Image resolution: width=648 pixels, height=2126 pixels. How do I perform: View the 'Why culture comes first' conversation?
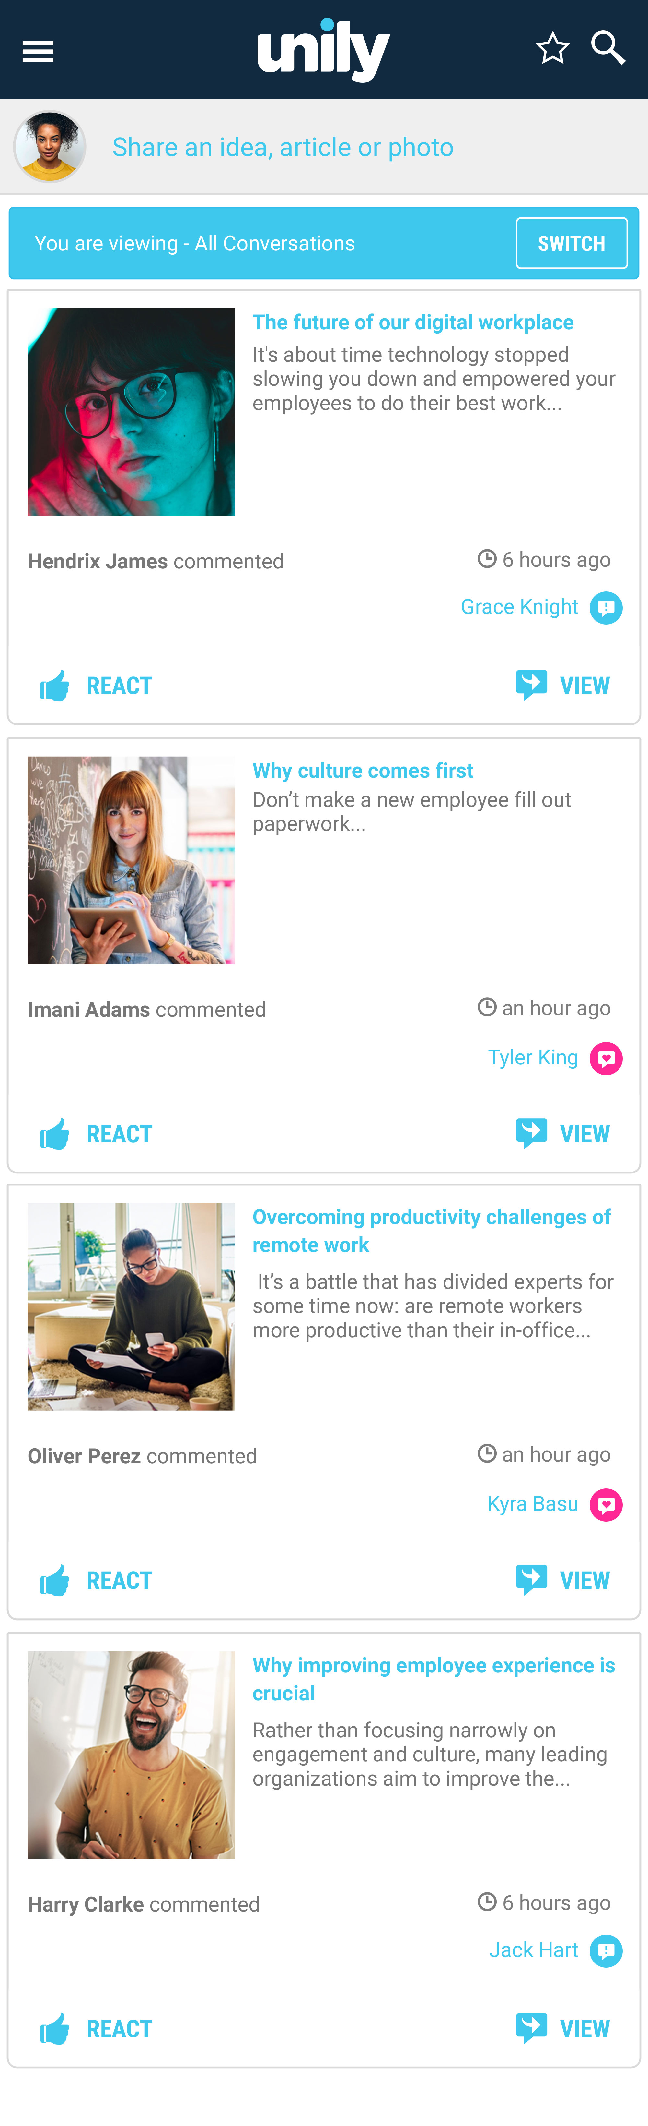point(563,1134)
